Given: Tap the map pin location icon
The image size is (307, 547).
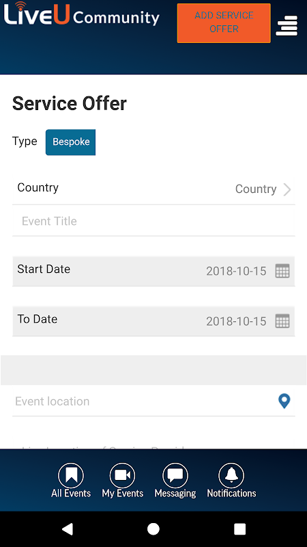Looking at the screenshot, I should pyautogui.click(x=284, y=401).
